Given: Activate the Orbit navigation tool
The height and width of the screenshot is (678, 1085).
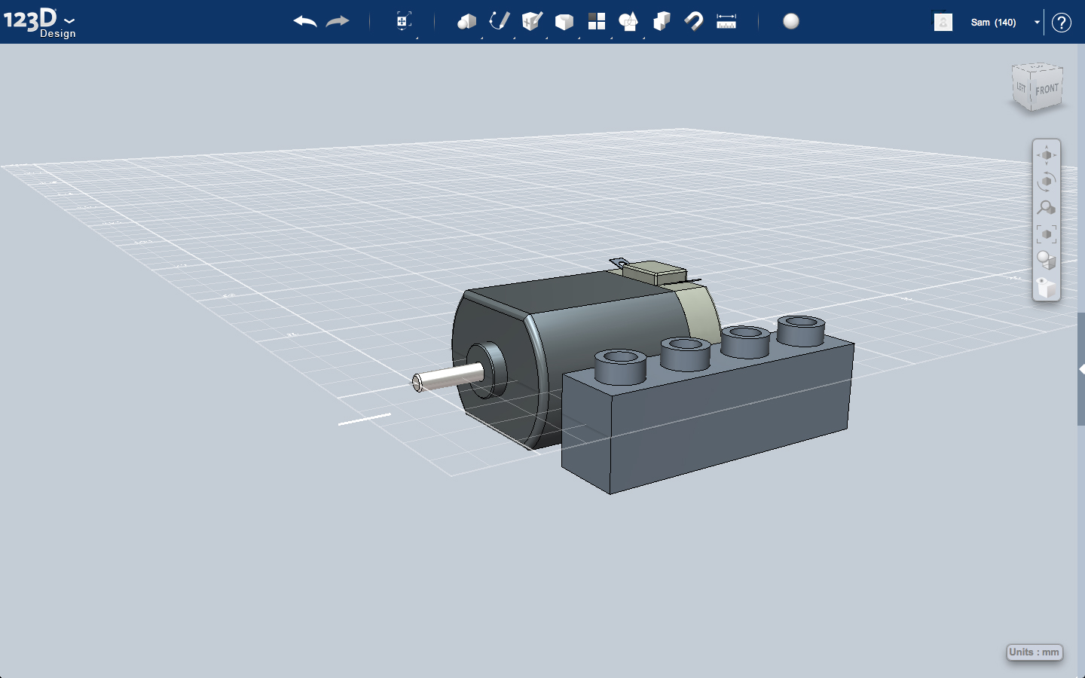Looking at the screenshot, I should (1047, 182).
